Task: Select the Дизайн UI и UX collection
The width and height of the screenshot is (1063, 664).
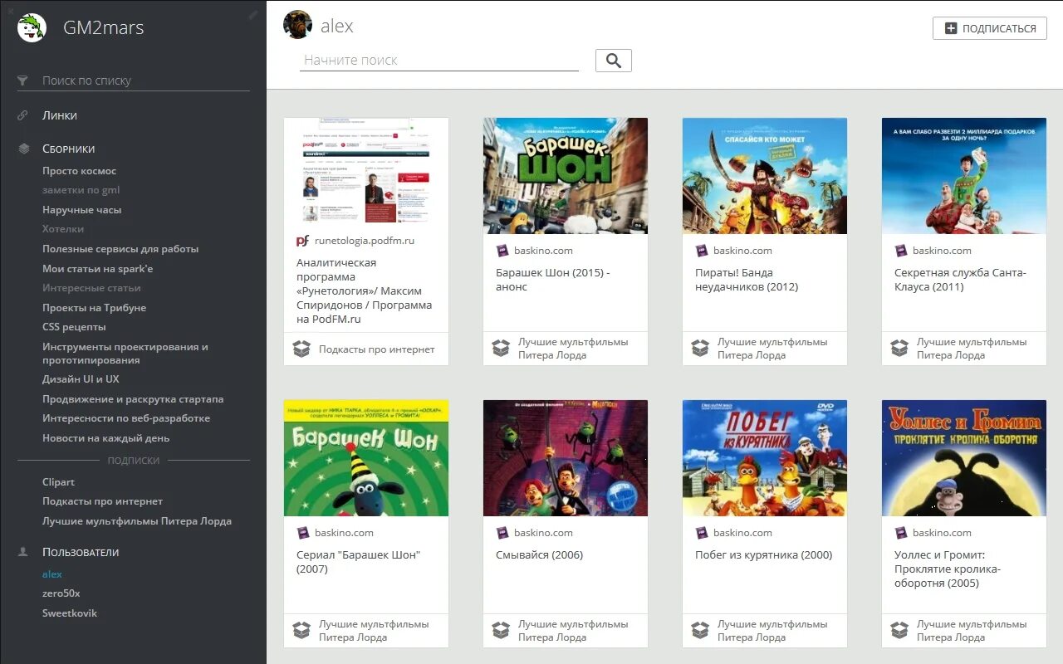Action: click(x=81, y=379)
